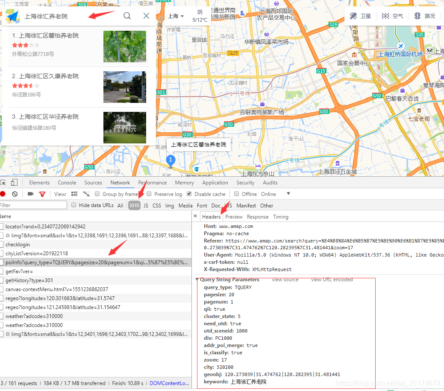The image size is (444, 391).
Task: Open the Sources tab
Action: (x=93, y=183)
